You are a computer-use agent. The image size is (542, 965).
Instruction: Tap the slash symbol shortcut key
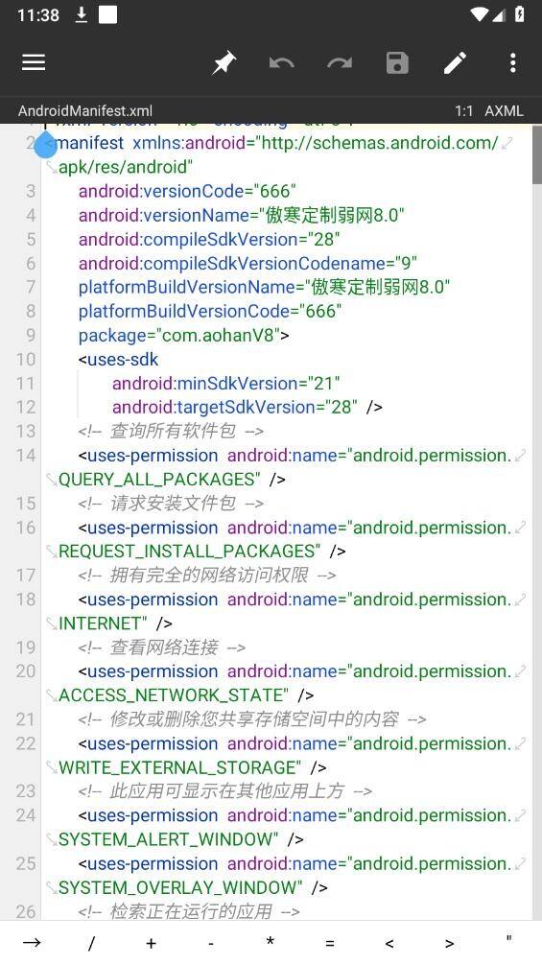click(92, 942)
